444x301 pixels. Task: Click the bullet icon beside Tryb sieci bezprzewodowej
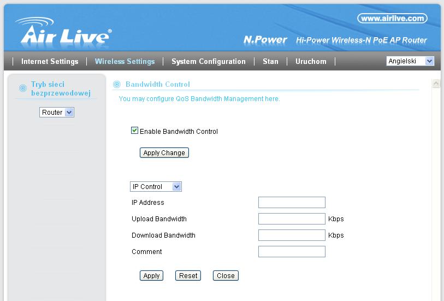[22, 88]
